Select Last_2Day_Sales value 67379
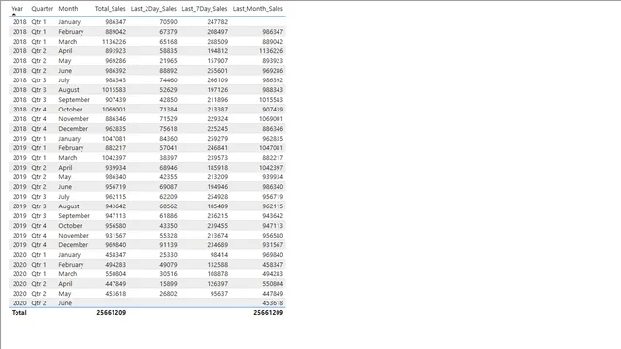The width and height of the screenshot is (621, 349). 168,32
